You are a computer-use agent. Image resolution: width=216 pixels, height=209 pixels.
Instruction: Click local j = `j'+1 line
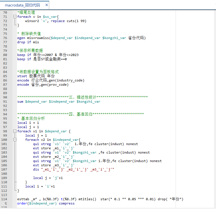pos(48,178)
